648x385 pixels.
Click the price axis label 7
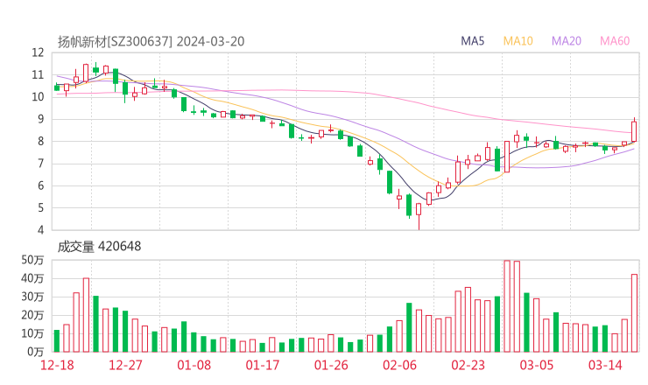[40, 164]
